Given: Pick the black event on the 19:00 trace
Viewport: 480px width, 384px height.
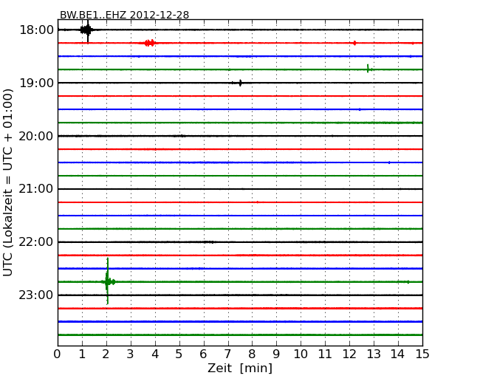Looking at the screenshot, I should tap(239, 83).
